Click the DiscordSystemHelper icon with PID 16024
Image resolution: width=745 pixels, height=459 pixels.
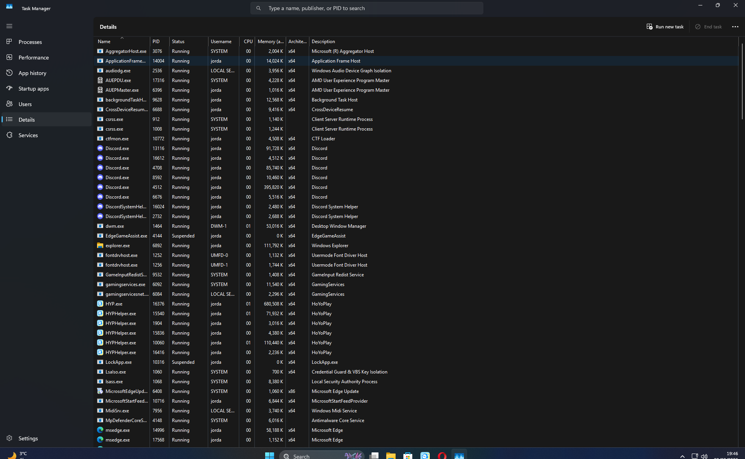tap(100, 207)
